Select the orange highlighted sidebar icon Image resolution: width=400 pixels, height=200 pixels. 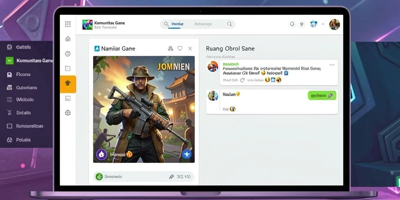(x=68, y=84)
